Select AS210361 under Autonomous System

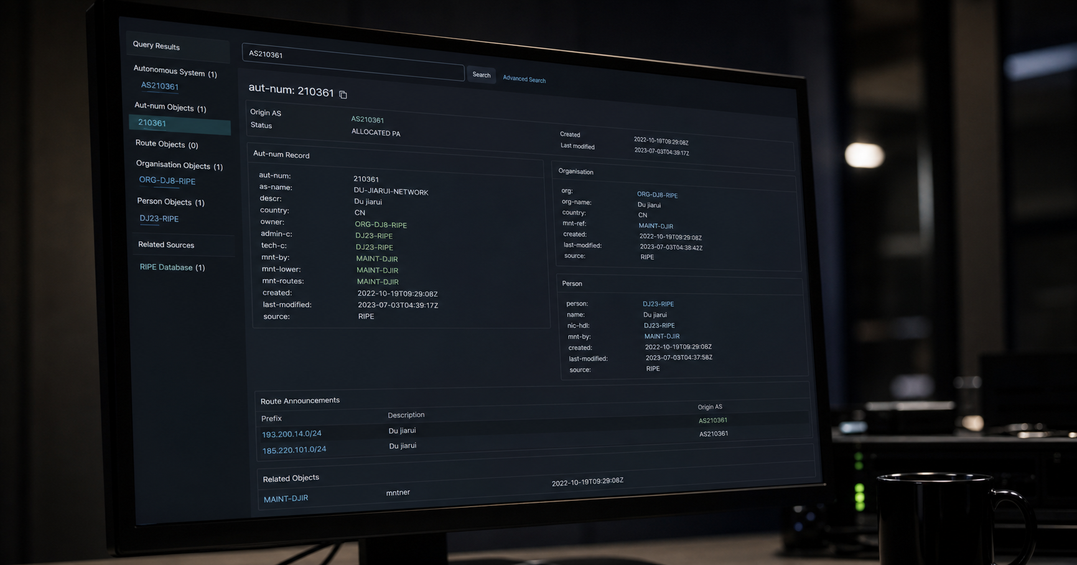(160, 86)
